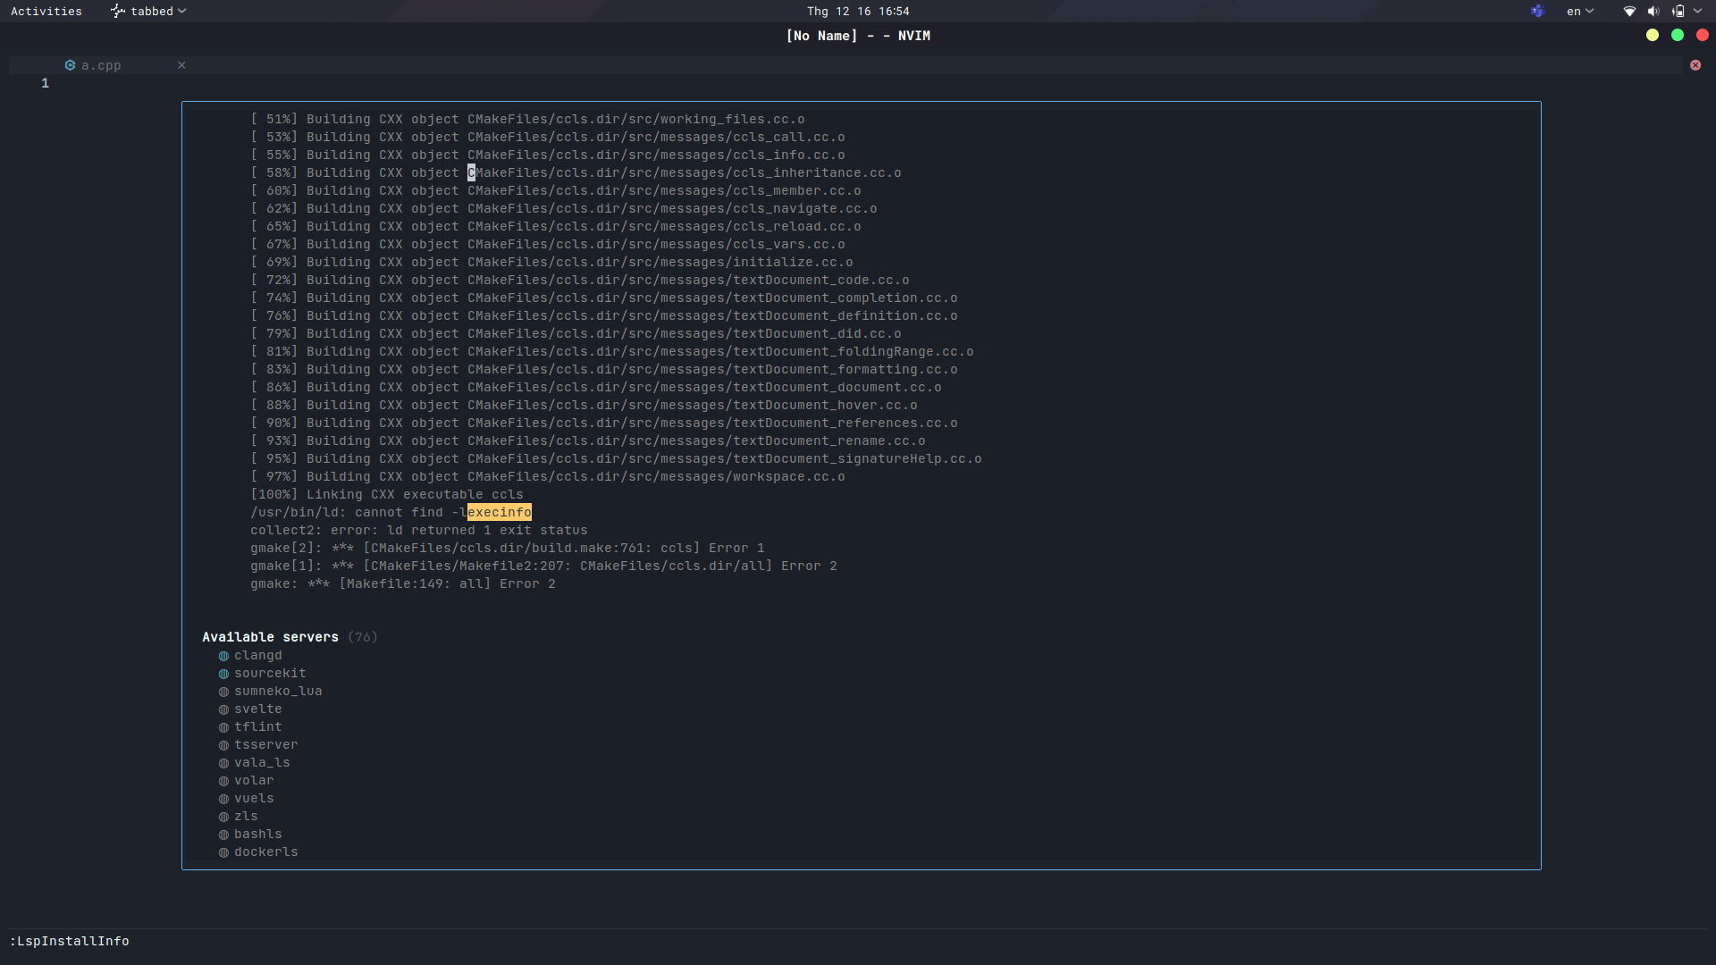Screen dimensions: 1716x965
Task: Open the volume control icon
Action: tap(1653, 11)
